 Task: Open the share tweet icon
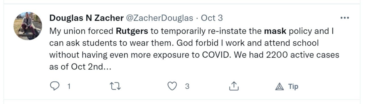coord(233,86)
